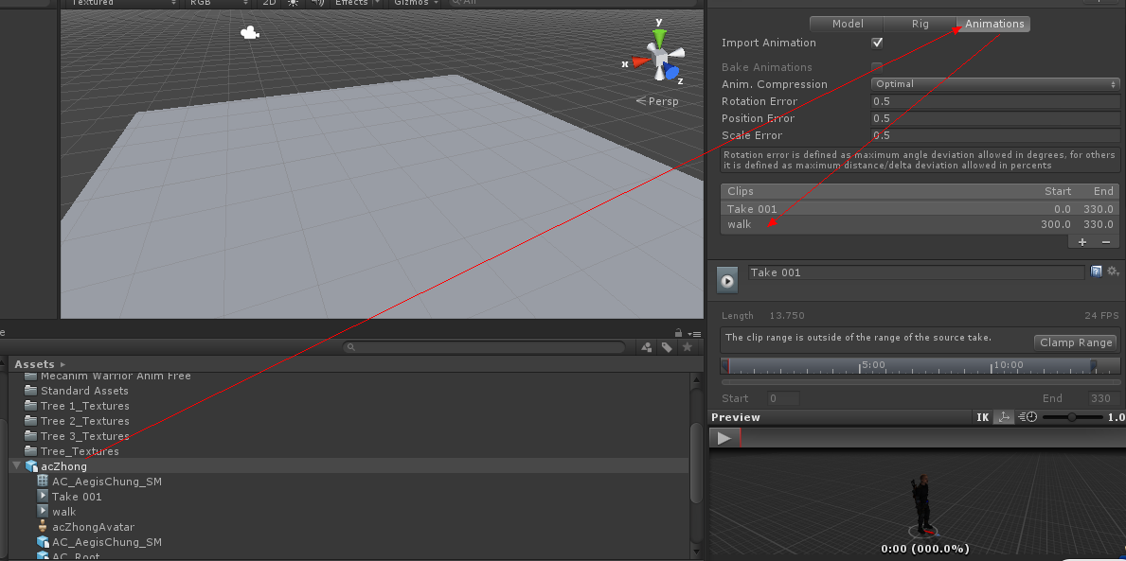This screenshot has height=561, width=1126.
Task: Expand the Assets breadcrumb arrow
Action: click(x=63, y=364)
